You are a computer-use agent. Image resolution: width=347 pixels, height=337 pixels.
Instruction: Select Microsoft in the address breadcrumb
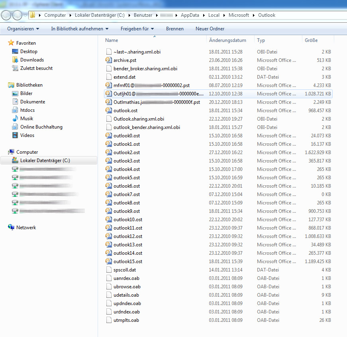(x=239, y=15)
